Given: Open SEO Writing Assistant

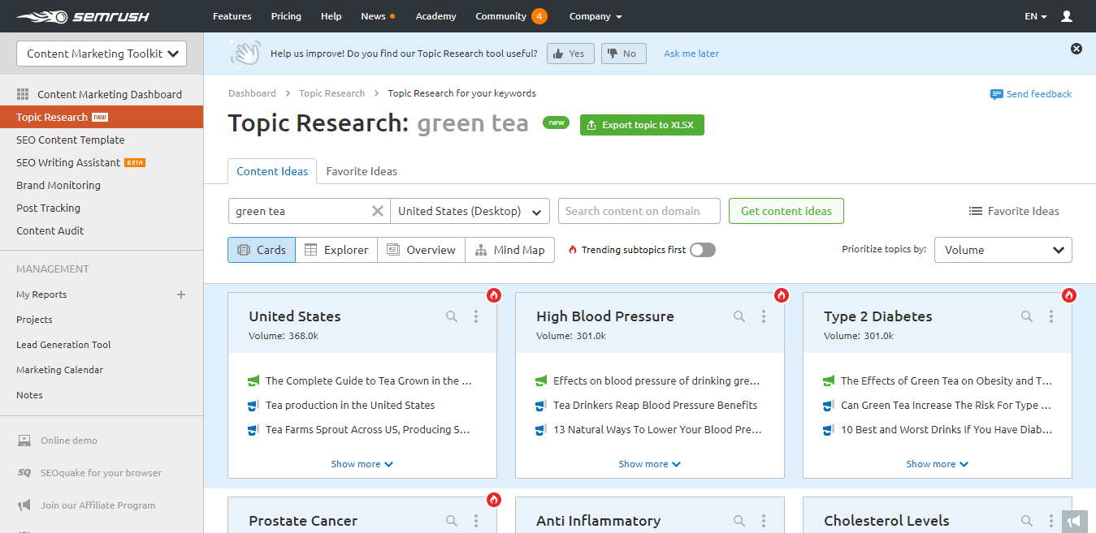Looking at the screenshot, I should click(68, 162).
